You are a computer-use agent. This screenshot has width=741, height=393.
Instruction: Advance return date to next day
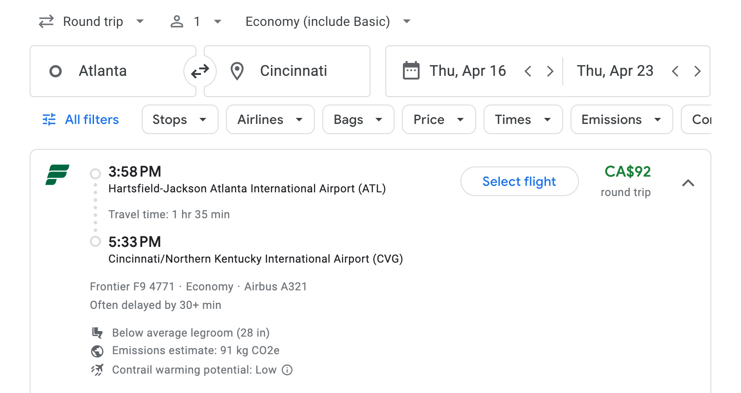click(x=698, y=71)
